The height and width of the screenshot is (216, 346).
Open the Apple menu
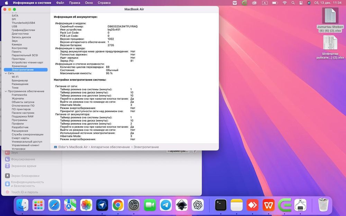[6, 3]
